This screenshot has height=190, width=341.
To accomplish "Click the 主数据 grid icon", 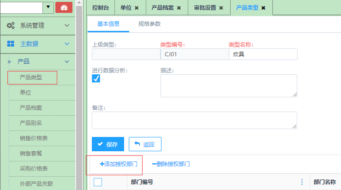I will (11, 44).
